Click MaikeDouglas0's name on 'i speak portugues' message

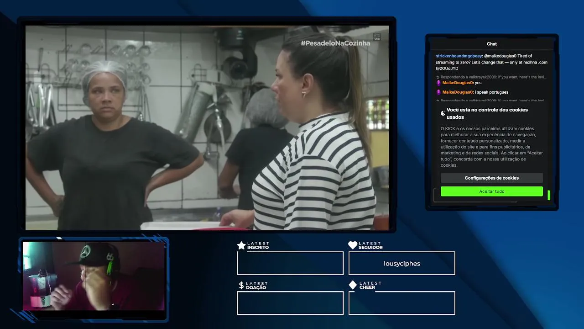(x=458, y=92)
